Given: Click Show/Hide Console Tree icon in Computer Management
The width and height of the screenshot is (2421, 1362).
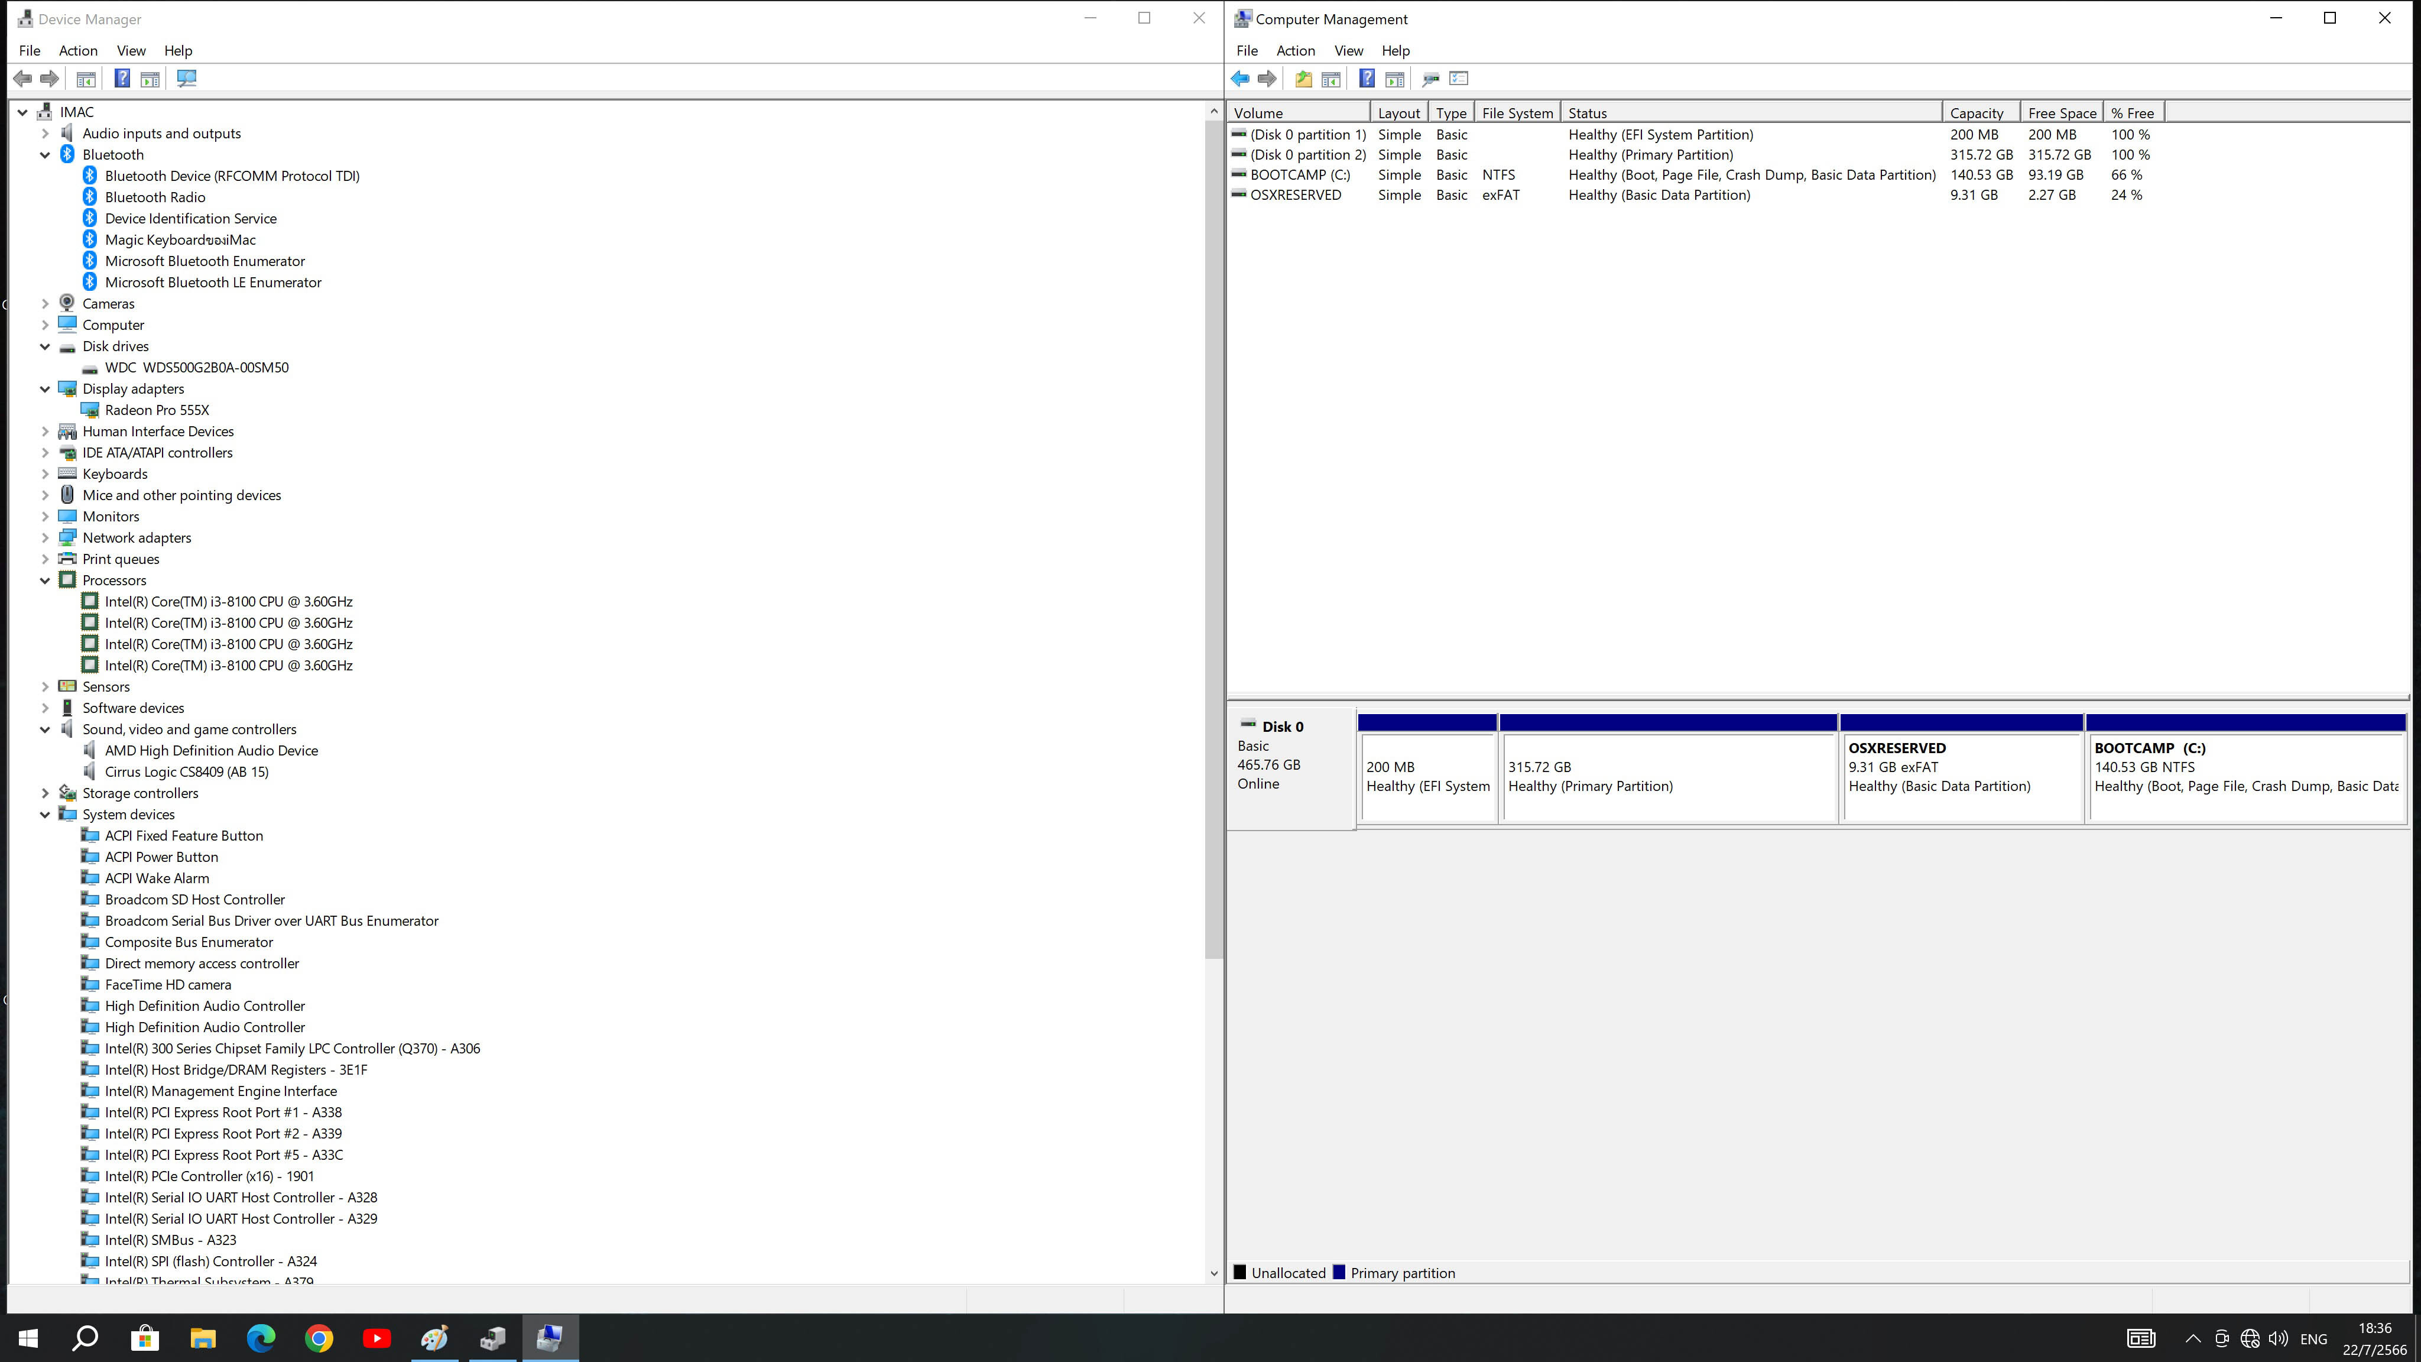Looking at the screenshot, I should (1331, 79).
